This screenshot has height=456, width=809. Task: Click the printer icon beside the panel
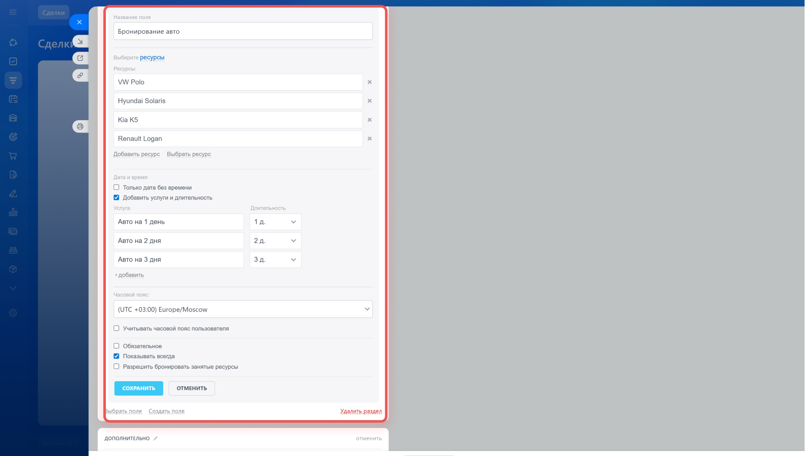click(x=80, y=126)
